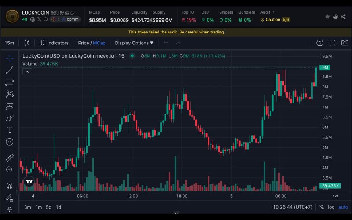Viewport: 352px width, 220px height.
Task: Click the Liquidity value $424.73K
Action: click(142, 20)
